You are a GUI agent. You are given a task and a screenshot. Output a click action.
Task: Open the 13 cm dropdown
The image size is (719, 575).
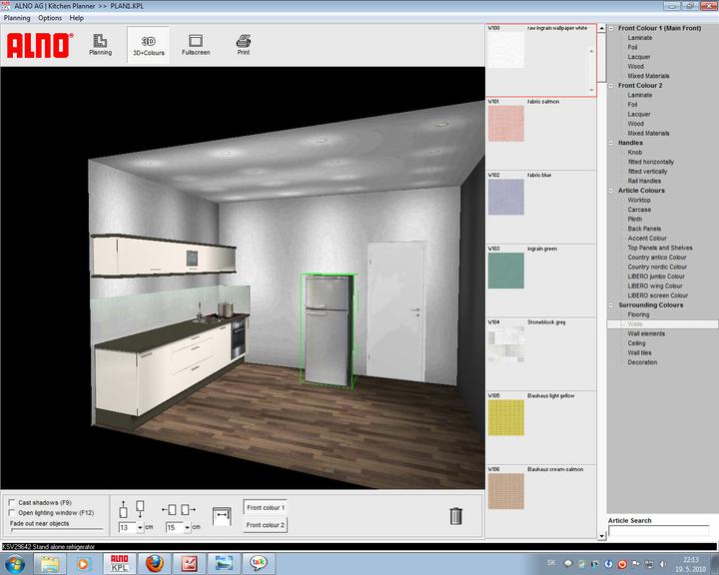click(x=140, y=527)
